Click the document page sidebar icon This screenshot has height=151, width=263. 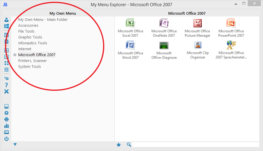pyautogui.click(x=6, y=41)
